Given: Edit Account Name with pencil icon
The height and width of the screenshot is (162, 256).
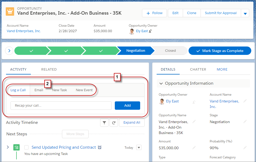Looking at the screenshot, I should tap(245, 101).
